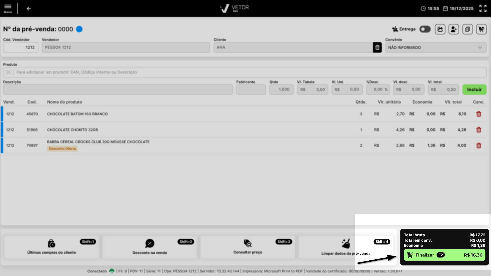The width and height of the screenshot is (491, 276).
Task: Click the Vl. desc. field
Action: point(409,90)
